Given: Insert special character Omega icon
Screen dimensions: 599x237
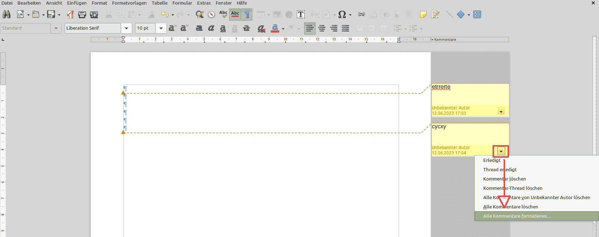Looking at the screenshot, I should [342, 14].
